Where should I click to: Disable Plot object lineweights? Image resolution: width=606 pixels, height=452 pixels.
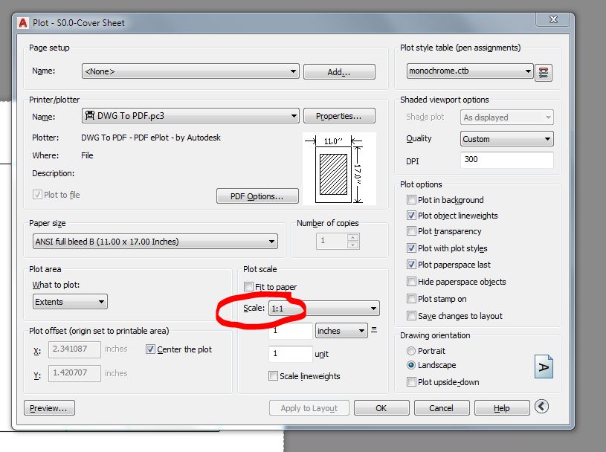tap(410, 215)
